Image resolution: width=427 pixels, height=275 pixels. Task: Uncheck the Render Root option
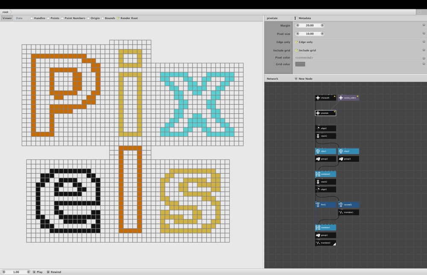pyautogui.click(x=118, y=18)
